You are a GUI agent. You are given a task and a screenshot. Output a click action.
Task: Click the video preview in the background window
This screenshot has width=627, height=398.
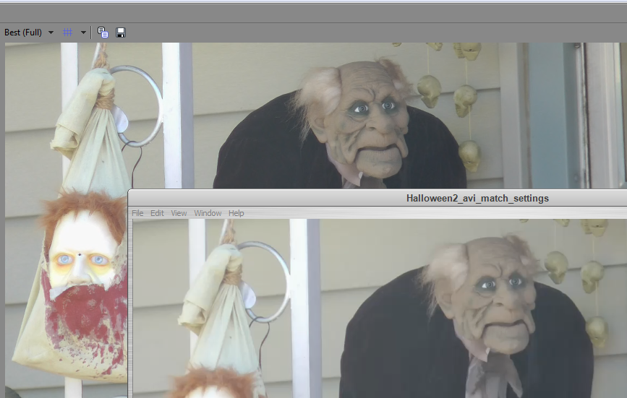[316, 116]
